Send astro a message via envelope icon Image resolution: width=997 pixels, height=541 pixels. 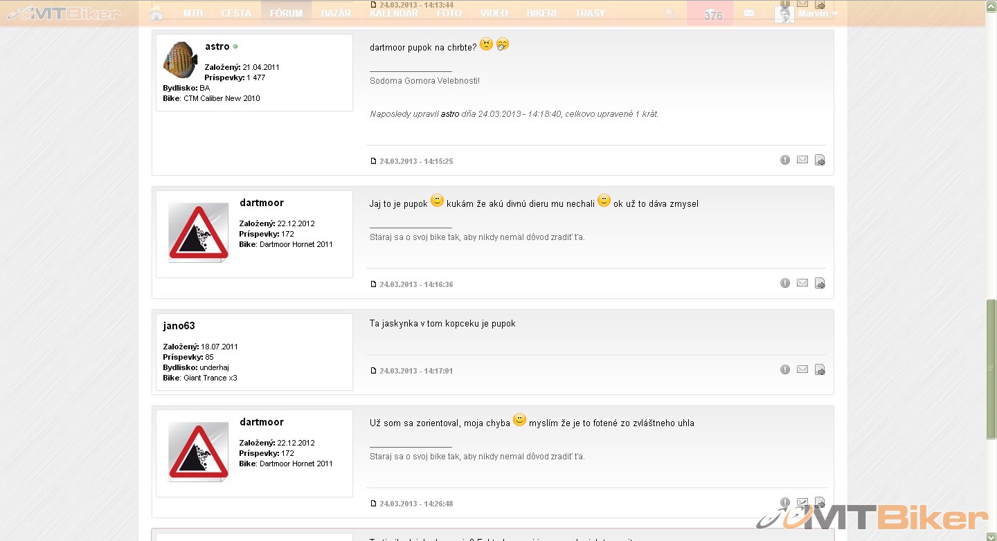[x=802, y=160]
